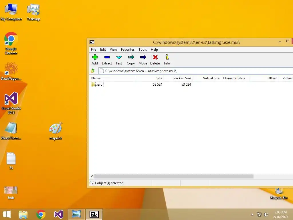Click the 7z icon in the title bar
Image resolution: width=293 pixels, height=220 pixels.
(92, 42)
